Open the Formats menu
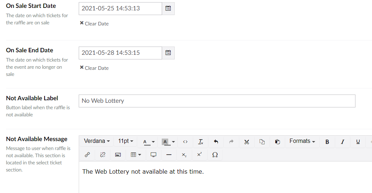The width and height of the screenshot is (372, 193). (x=302, y=141)
